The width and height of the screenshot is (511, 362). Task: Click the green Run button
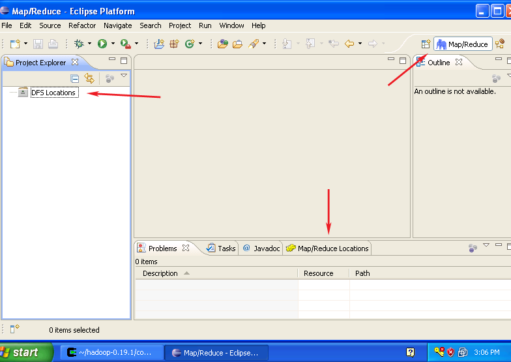[x=102, y=44]
